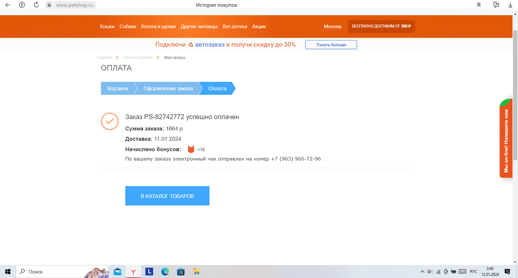Select the Корзина step
The image size is (518, 278).
[x=117, y=89]
